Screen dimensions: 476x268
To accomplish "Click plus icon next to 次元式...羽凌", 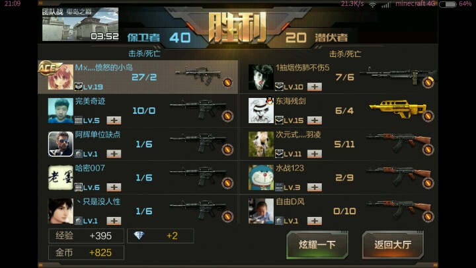I will click(x=315, y=154).
